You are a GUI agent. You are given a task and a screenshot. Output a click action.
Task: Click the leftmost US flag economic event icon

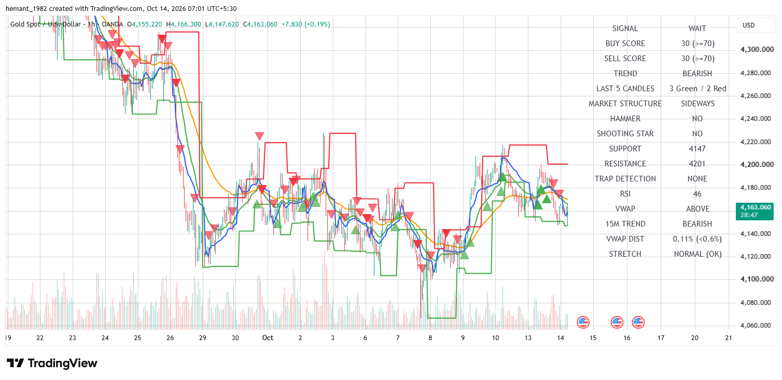click(583, 322)
